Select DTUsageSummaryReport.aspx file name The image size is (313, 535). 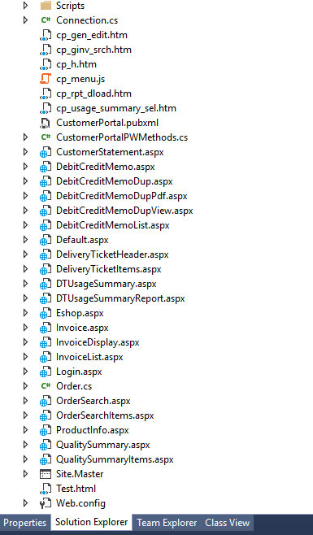click(x=120, y=298)
